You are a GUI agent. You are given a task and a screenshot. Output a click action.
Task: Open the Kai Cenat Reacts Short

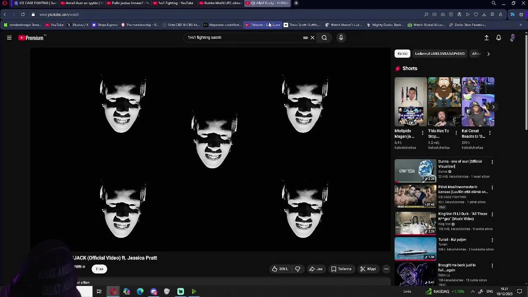coord(478,101)
